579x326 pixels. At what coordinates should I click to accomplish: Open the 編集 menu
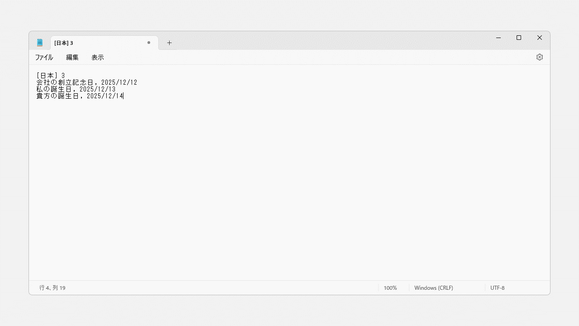[72, 58]
